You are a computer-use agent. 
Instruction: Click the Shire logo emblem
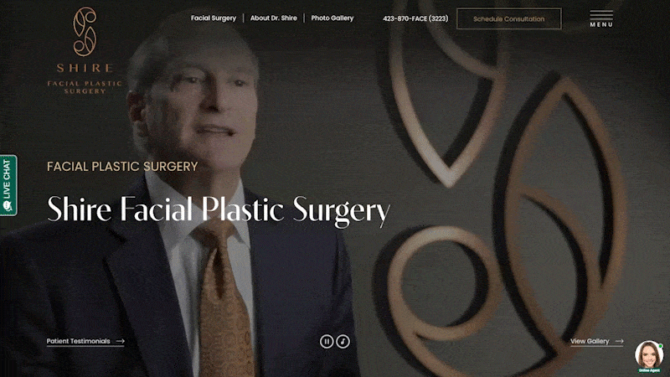[x=85, y=32]
